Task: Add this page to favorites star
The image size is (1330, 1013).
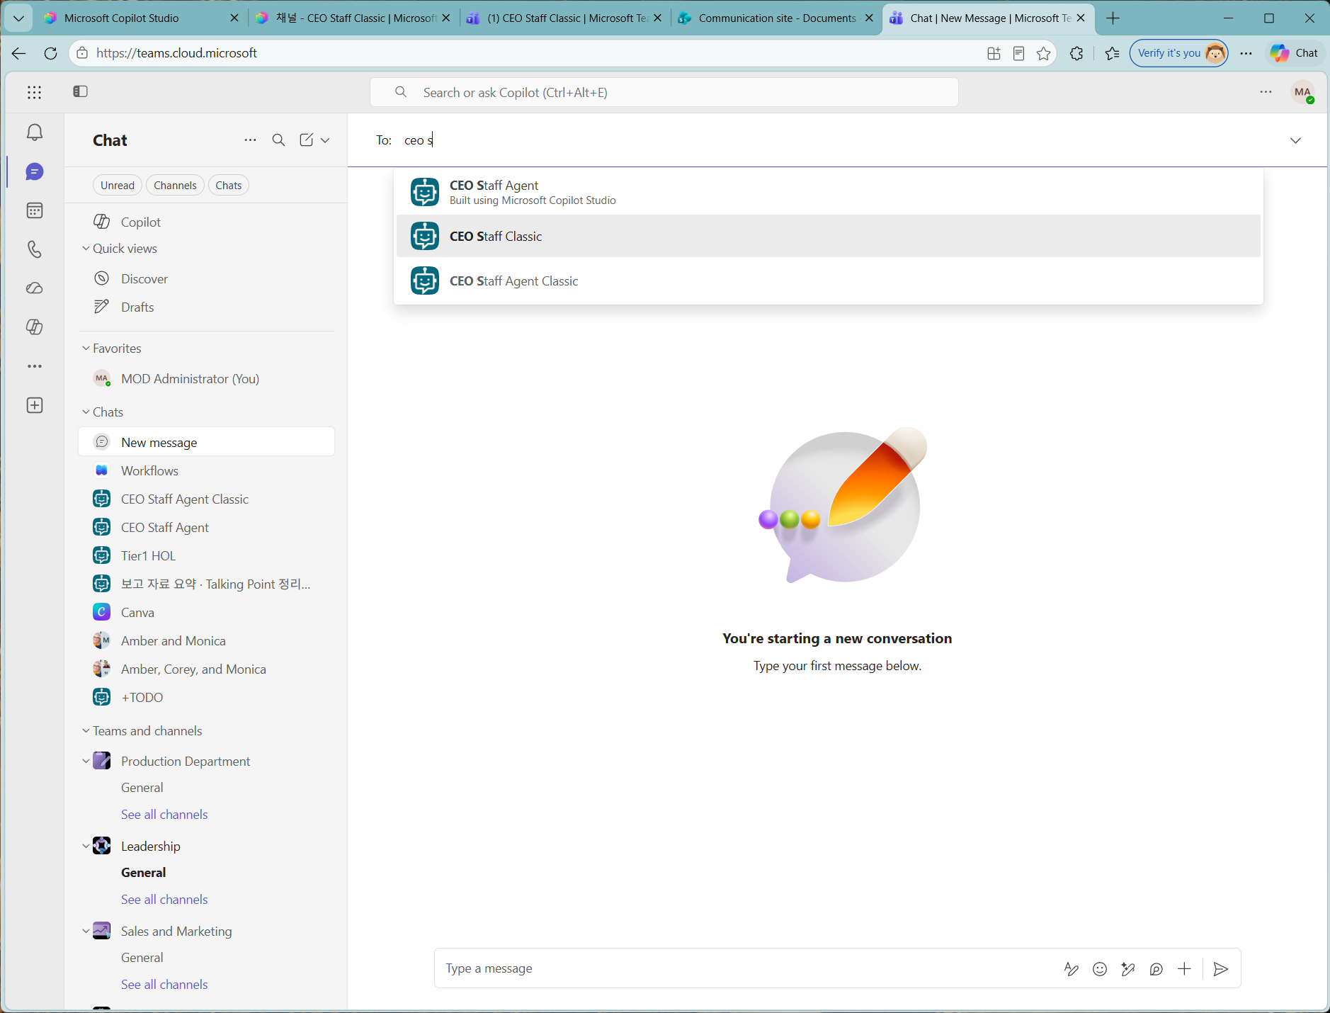Action: click(x=1044, y=53)
